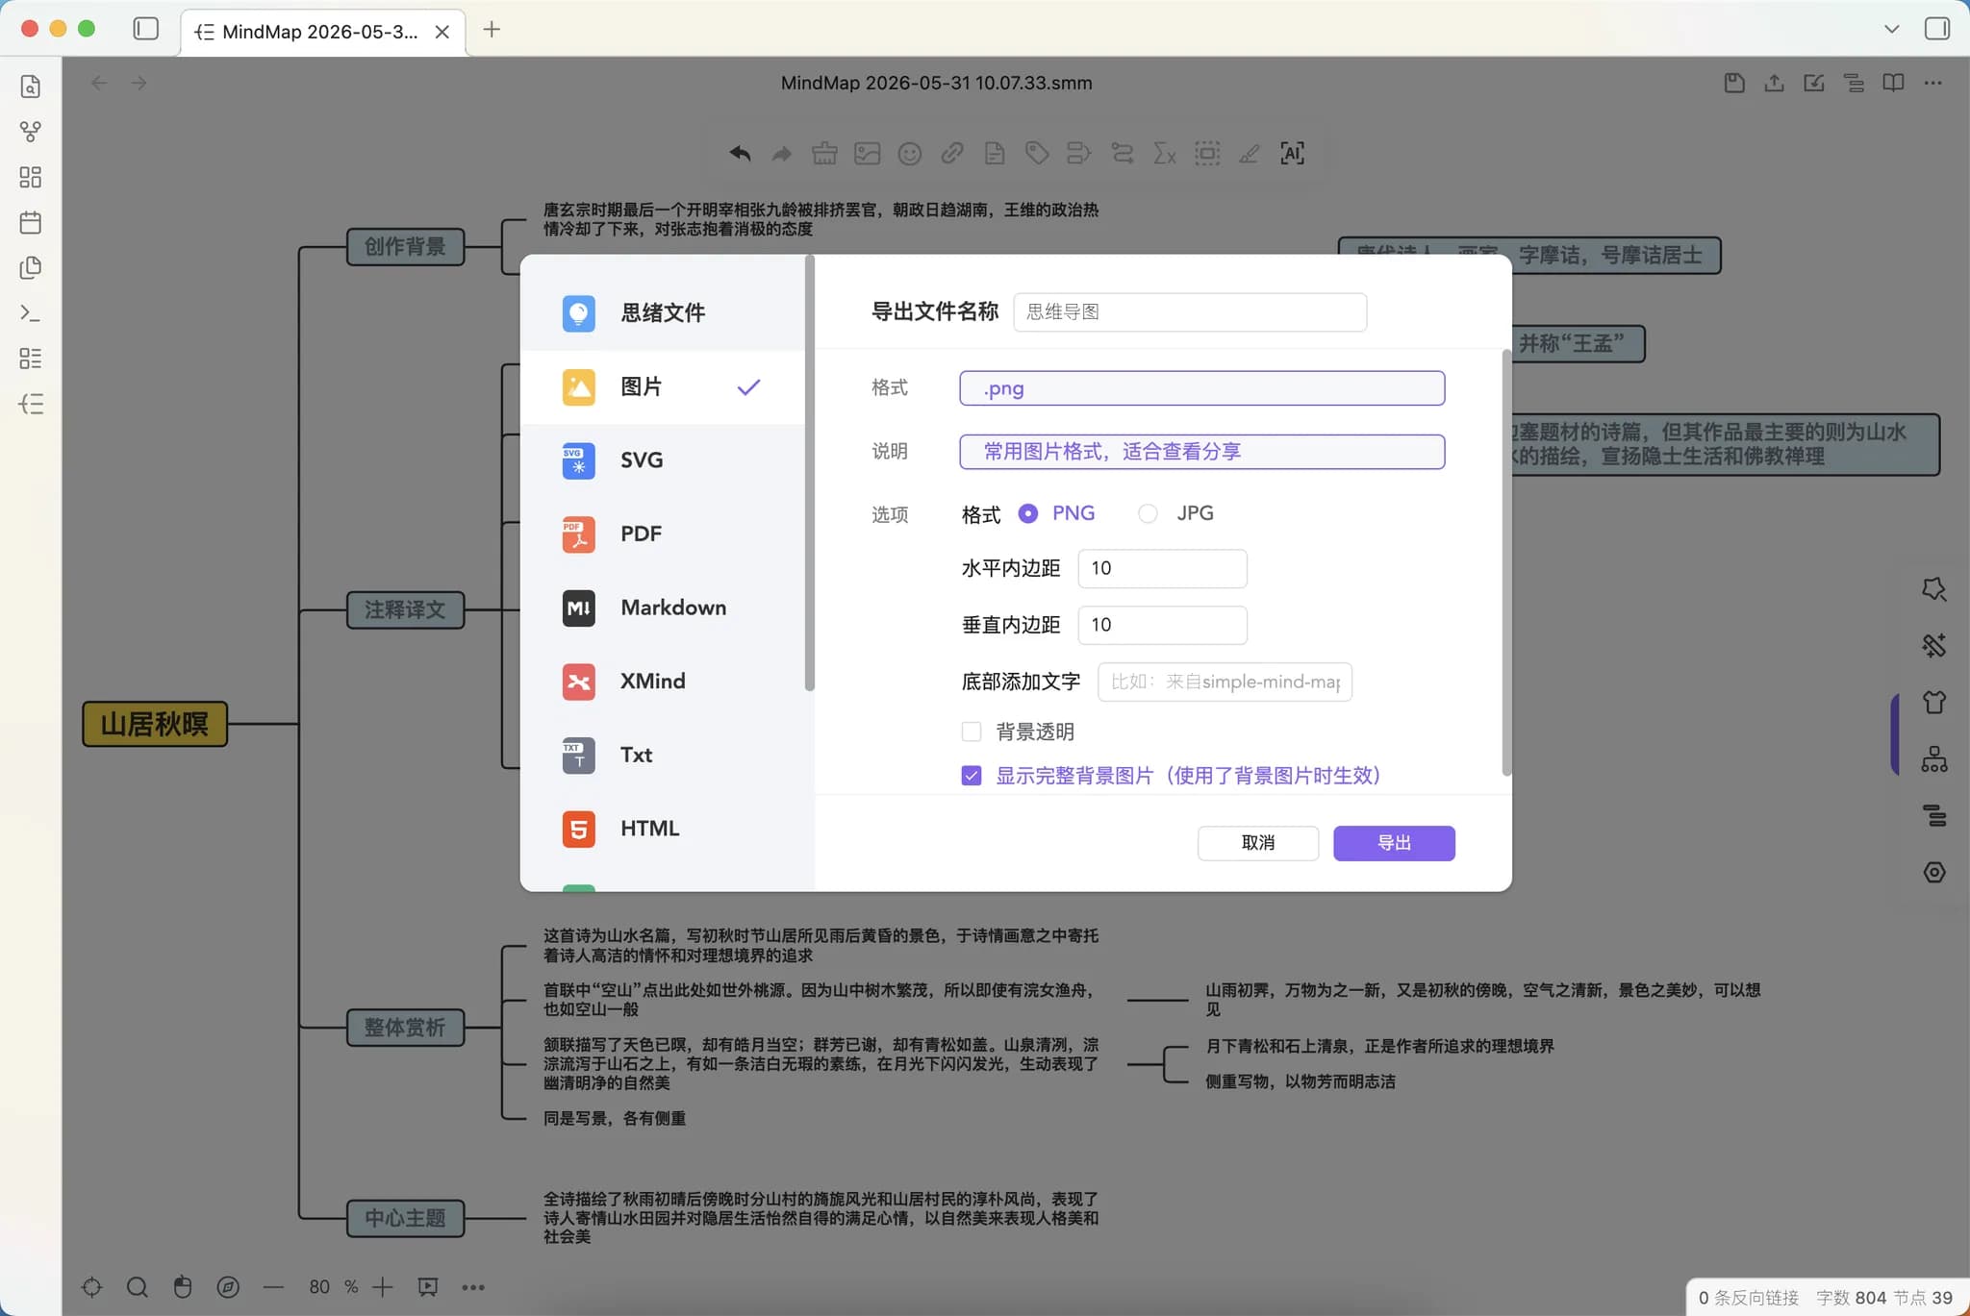This screenshot has height=1316, width=1970.
Task: Click the file search sidebar icon
Action: click(x=31, y=86)
